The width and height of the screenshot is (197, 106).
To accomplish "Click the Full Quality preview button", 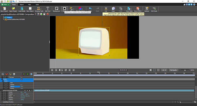I will (x=173, y=70).
